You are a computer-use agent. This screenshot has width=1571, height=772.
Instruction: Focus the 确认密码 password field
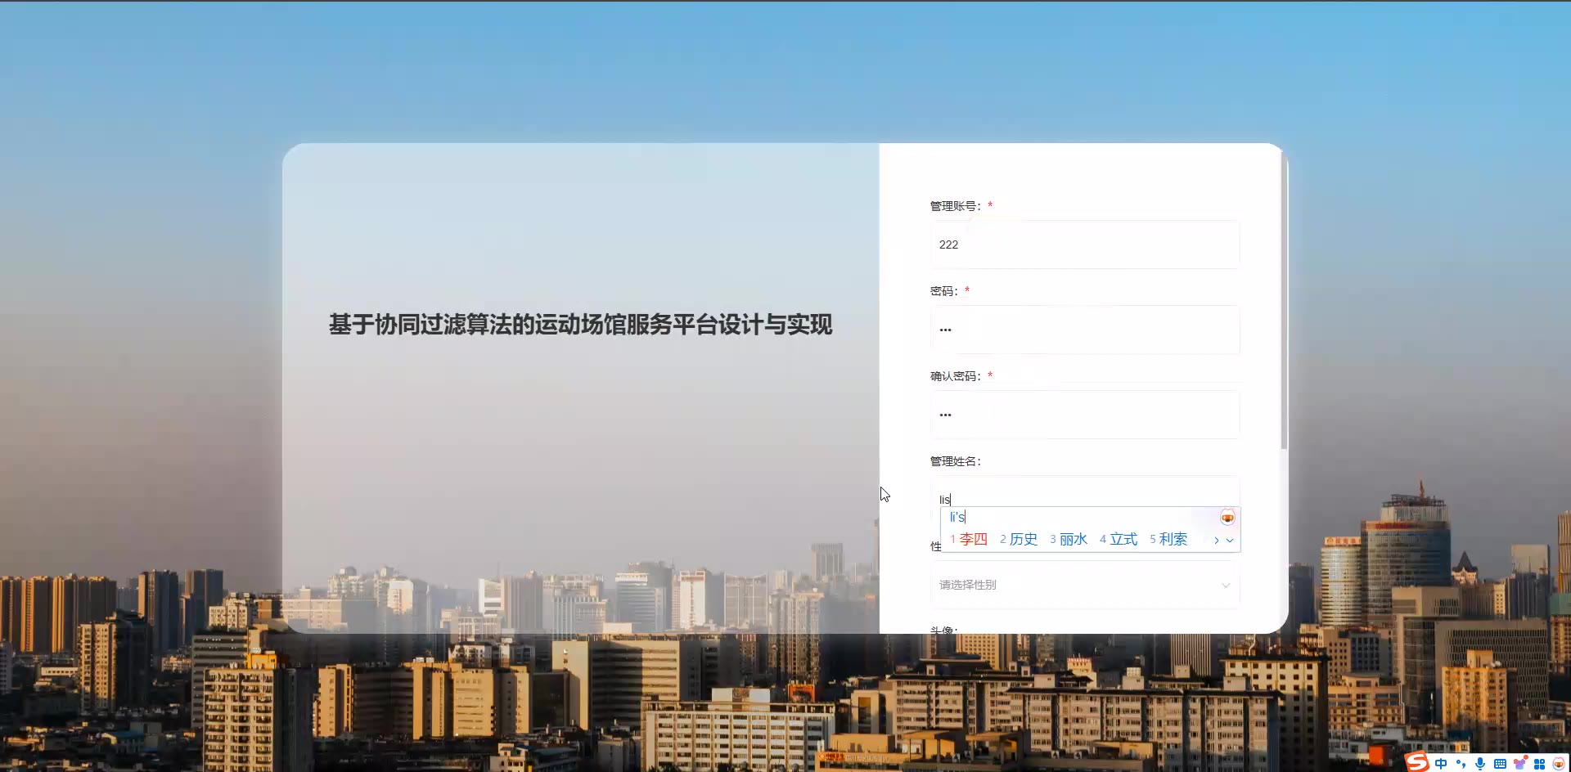1085,415
